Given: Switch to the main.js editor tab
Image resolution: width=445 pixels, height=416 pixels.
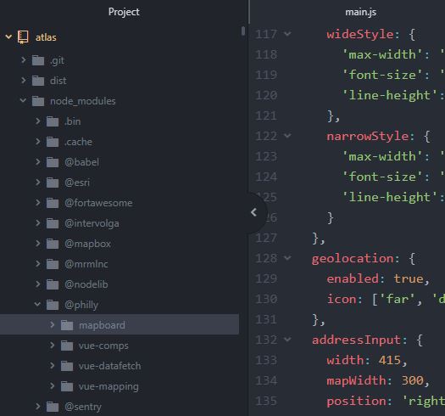Looking at the screenshot, I should point(361,12).
